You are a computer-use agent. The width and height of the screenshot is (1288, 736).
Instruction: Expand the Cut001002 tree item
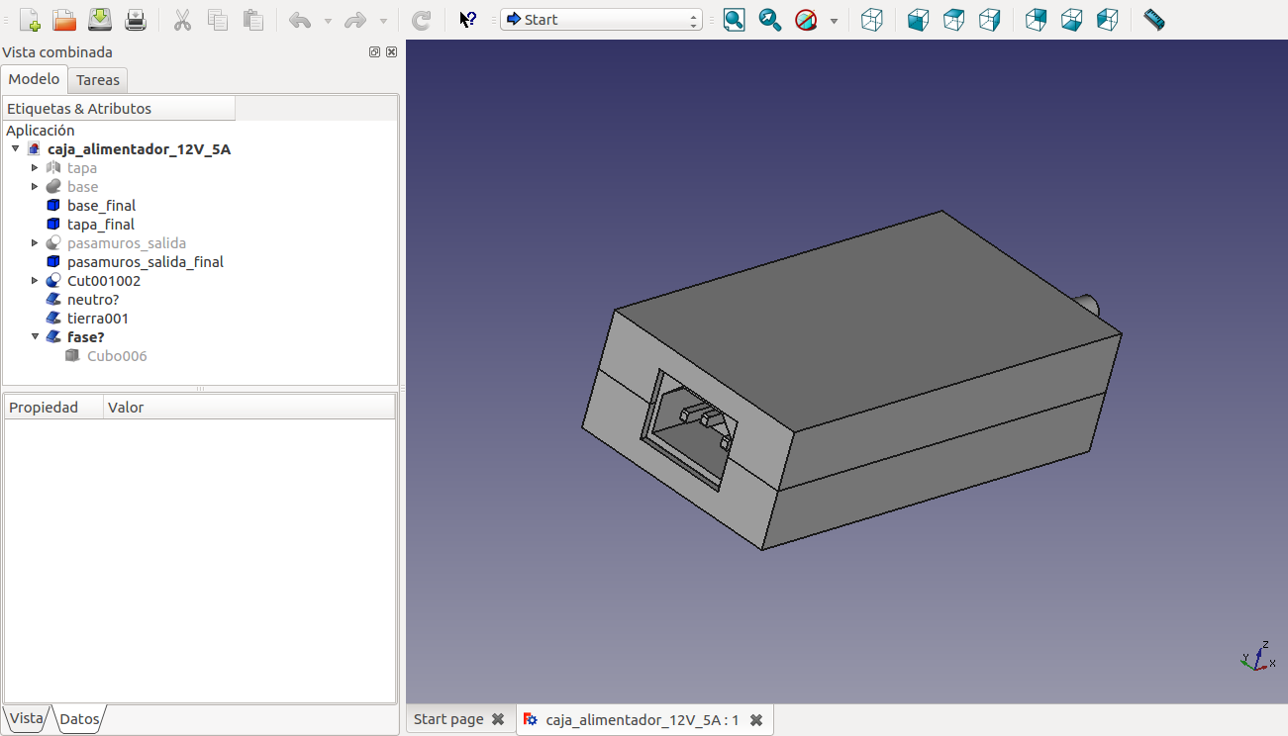[x=35, y=281]
